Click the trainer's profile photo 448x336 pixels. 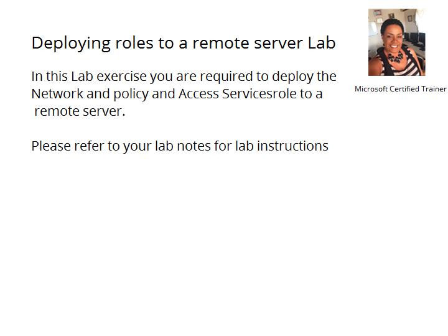(x=396, y=42)
